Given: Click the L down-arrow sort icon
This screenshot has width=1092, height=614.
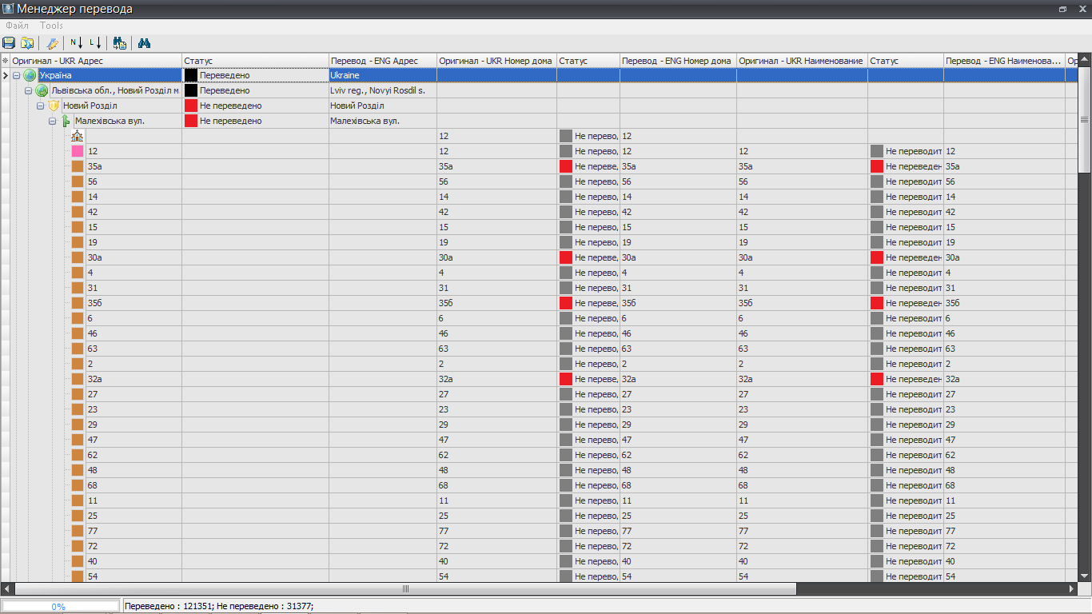Looking at the screenshot, I should point(96,43).
